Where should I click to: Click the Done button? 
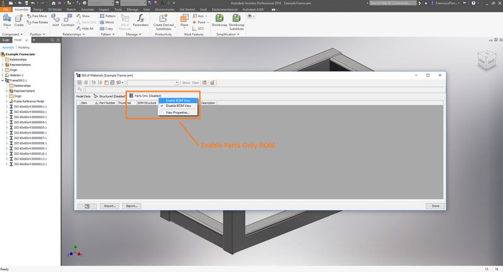(x=435, y=206)
